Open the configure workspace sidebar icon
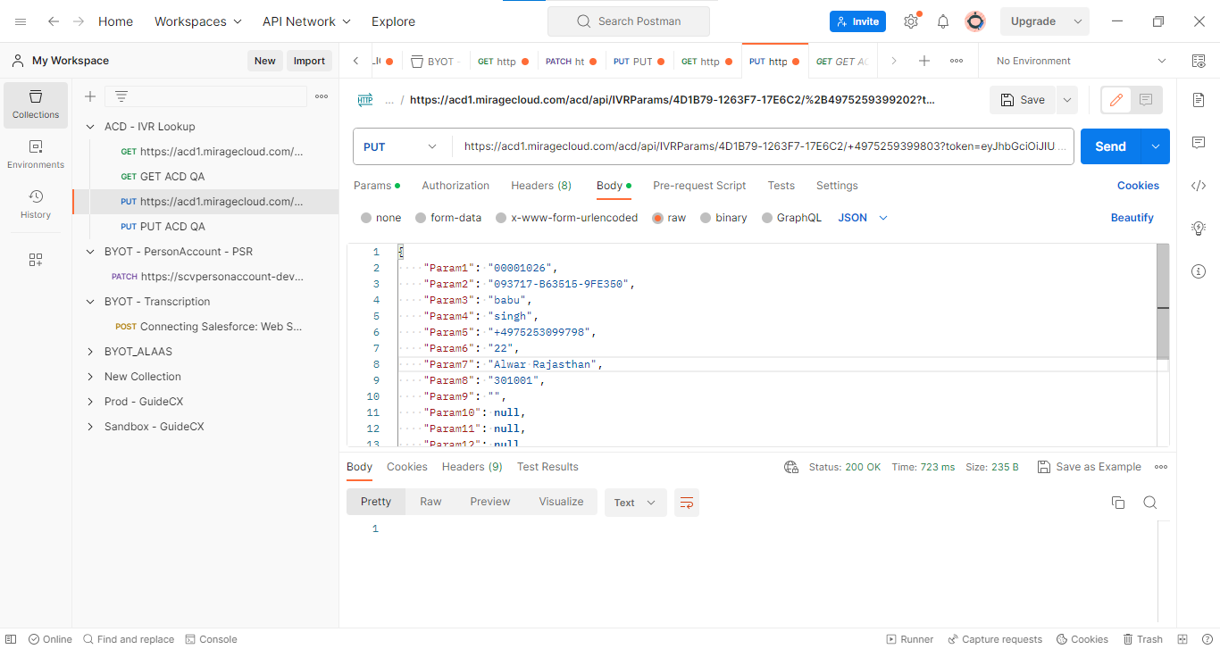Viewport: 1220px width, 649px height. point(36,260)
